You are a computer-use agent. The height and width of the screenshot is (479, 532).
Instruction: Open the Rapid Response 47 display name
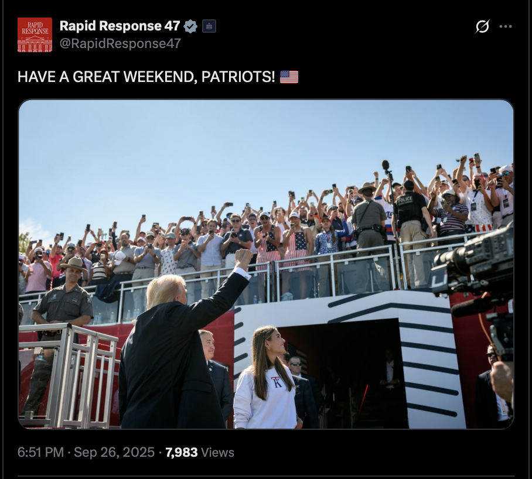[120, 26]
